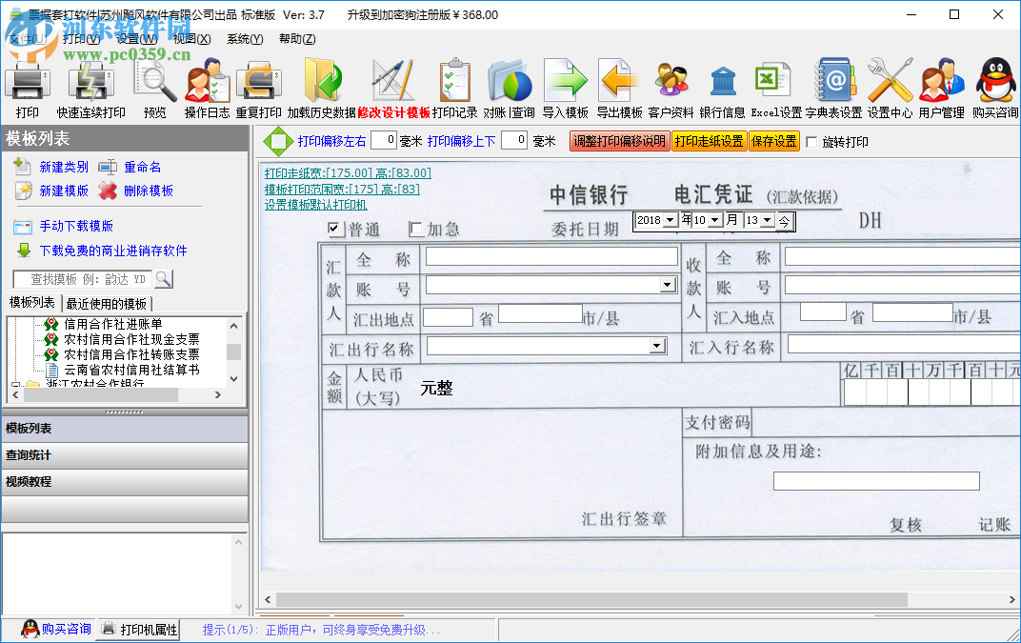This screenshot has height=643, width=1021.
Task: Click 打印偏移左右 value field
Action: 384,141
